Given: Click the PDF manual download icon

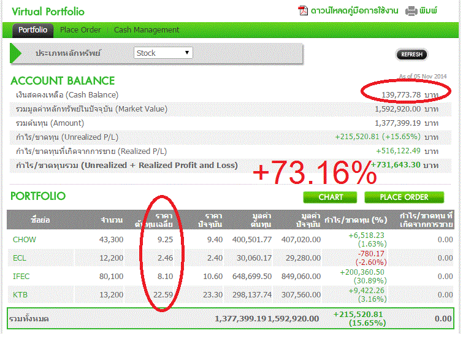Looking at the screenshot, I should point(303,10).
